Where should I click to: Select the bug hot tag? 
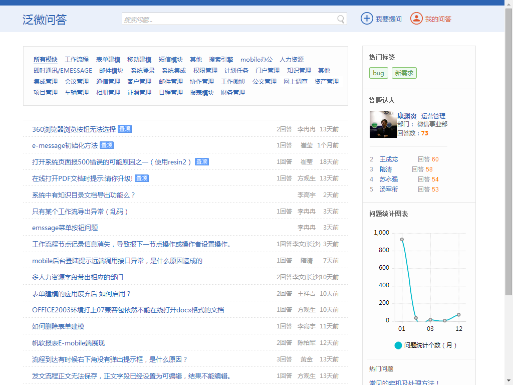[x=378, y=73]
